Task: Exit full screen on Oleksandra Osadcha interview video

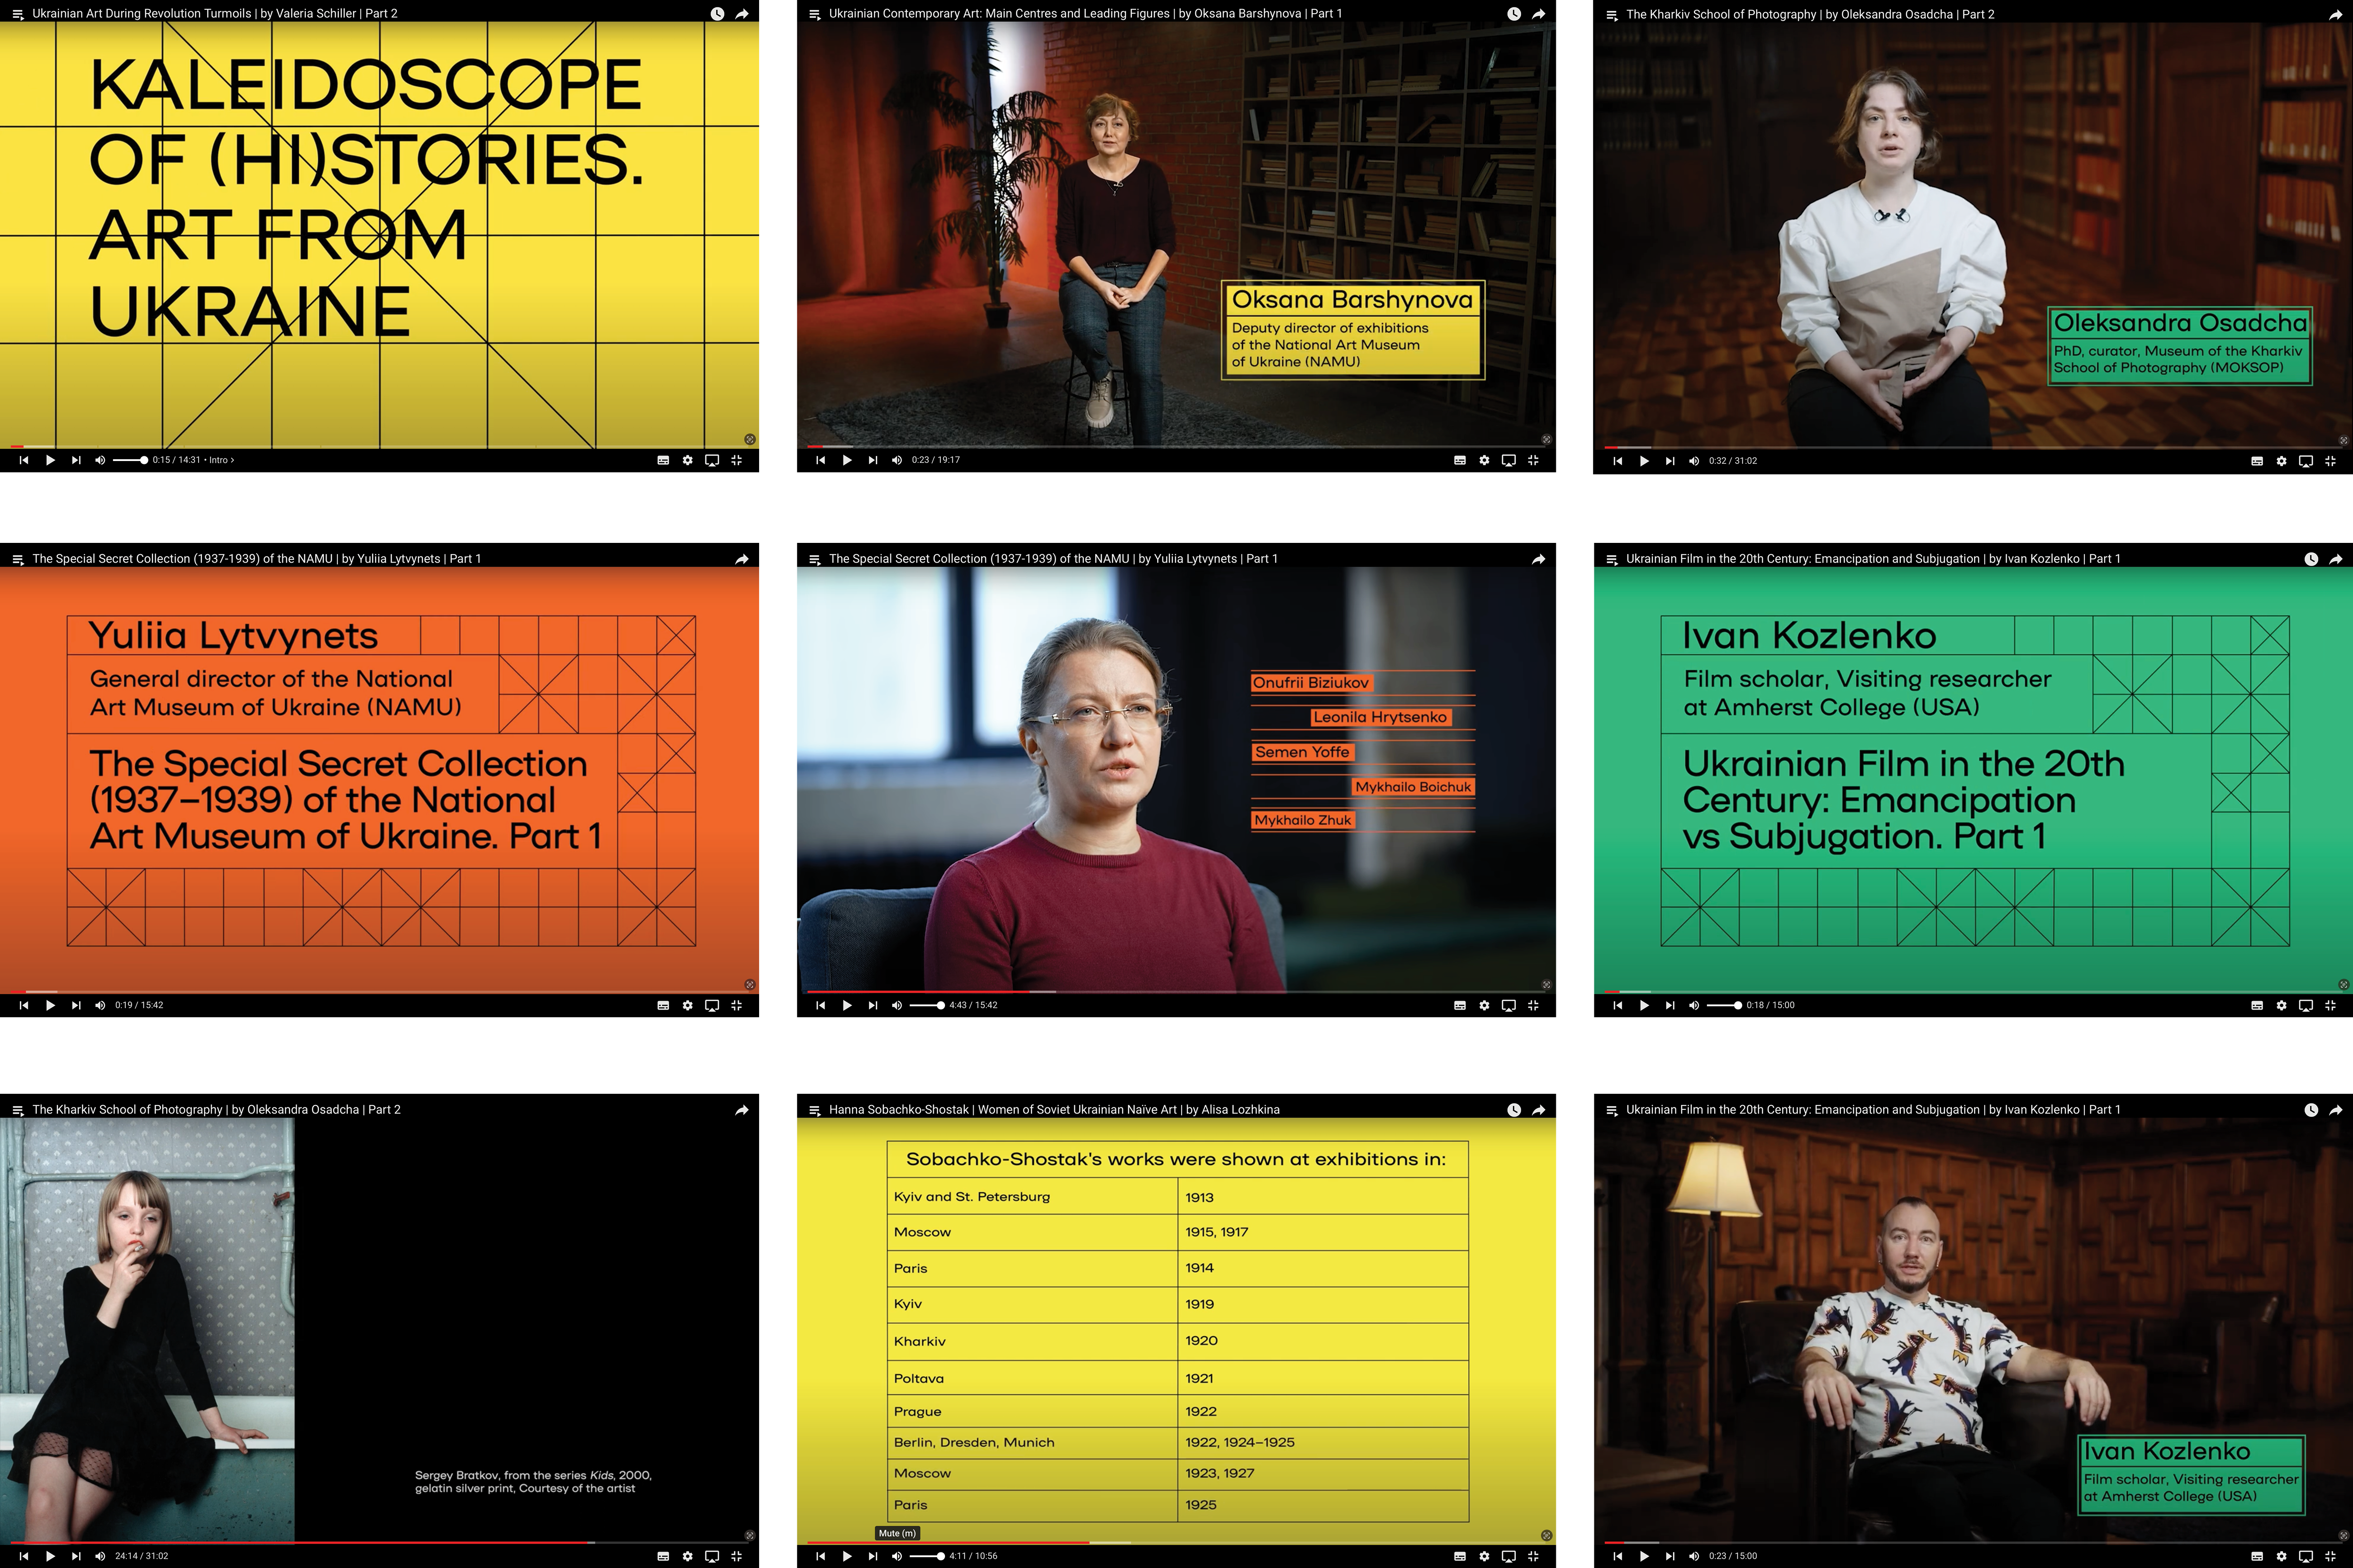Action: tap(2329, 461)
